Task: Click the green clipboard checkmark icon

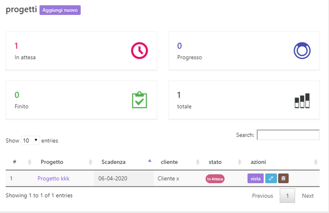Action: point(140,100)
